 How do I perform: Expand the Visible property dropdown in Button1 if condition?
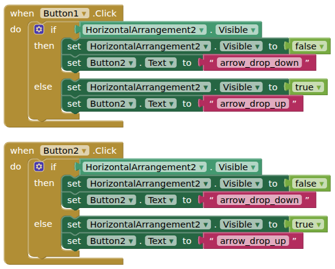coord(237,30)
